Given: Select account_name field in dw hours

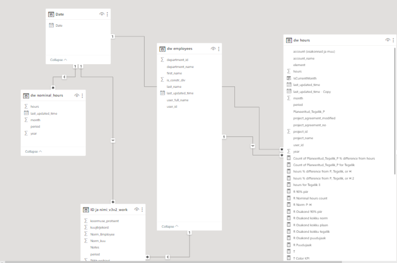Looking at the screenshot, I should pyautogui.click(x=304, y=58).
